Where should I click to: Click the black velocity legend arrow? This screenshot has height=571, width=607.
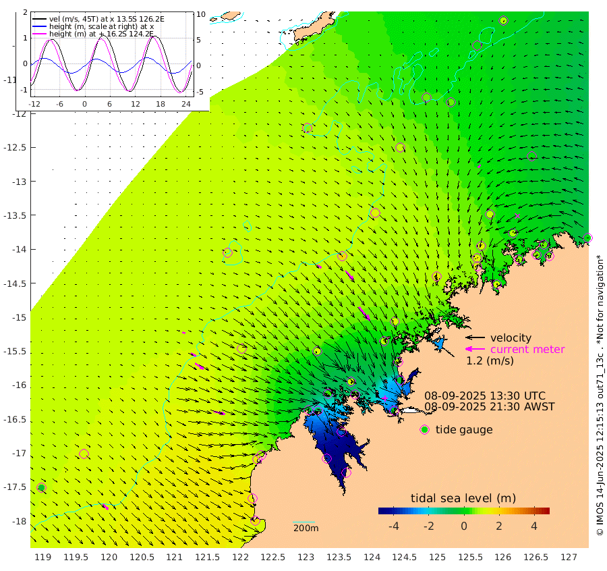(x=475, y=337)
